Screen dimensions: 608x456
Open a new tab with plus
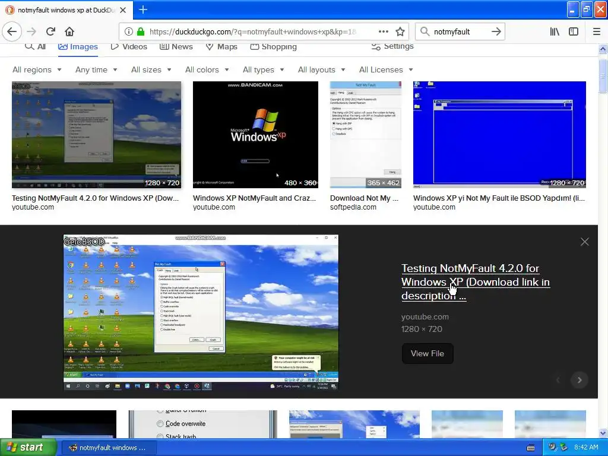tap(142, 9)
